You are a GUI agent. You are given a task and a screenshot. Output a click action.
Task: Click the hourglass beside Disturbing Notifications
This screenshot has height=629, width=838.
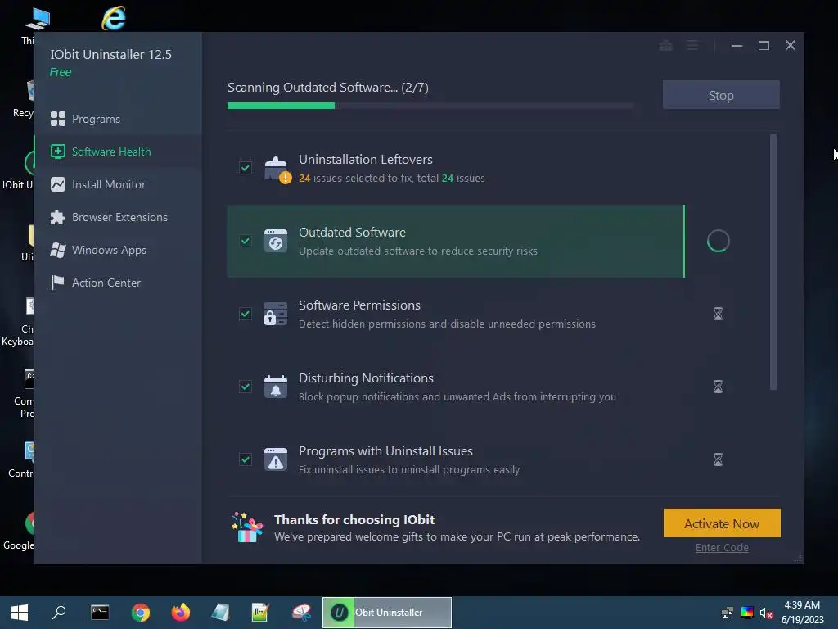(718, 387)
